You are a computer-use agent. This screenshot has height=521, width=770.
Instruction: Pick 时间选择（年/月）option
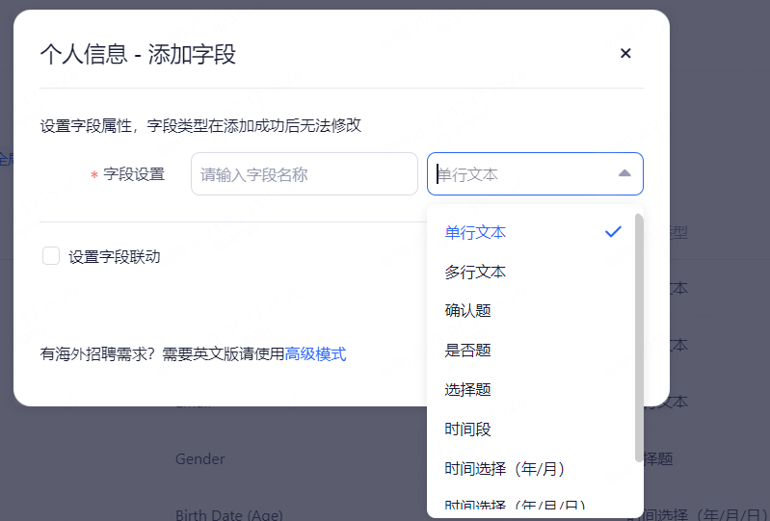click(505, 469)
